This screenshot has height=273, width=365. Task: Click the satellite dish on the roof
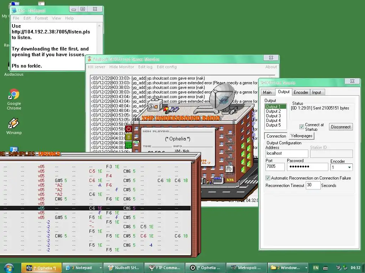(x=221, y=96)
